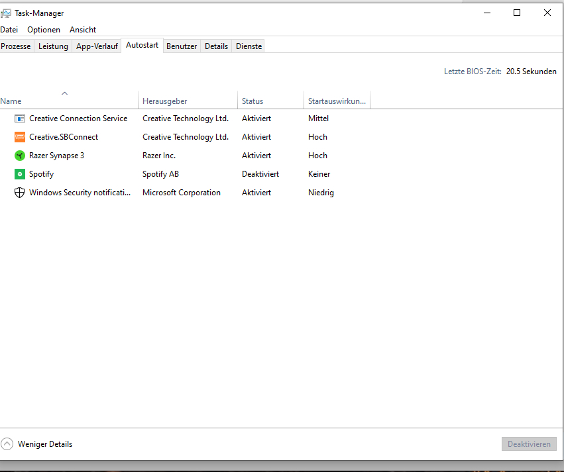564x472 pixels.
Task: Sort by the Startauswirkung column header
Action: point(337,101)
